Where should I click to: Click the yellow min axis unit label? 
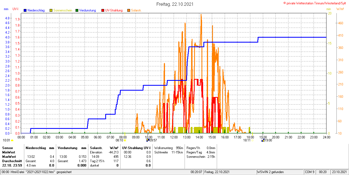(x=329, y=9)
